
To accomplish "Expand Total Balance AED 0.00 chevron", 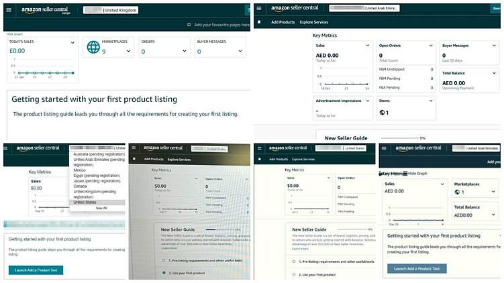I will [494, 73].
